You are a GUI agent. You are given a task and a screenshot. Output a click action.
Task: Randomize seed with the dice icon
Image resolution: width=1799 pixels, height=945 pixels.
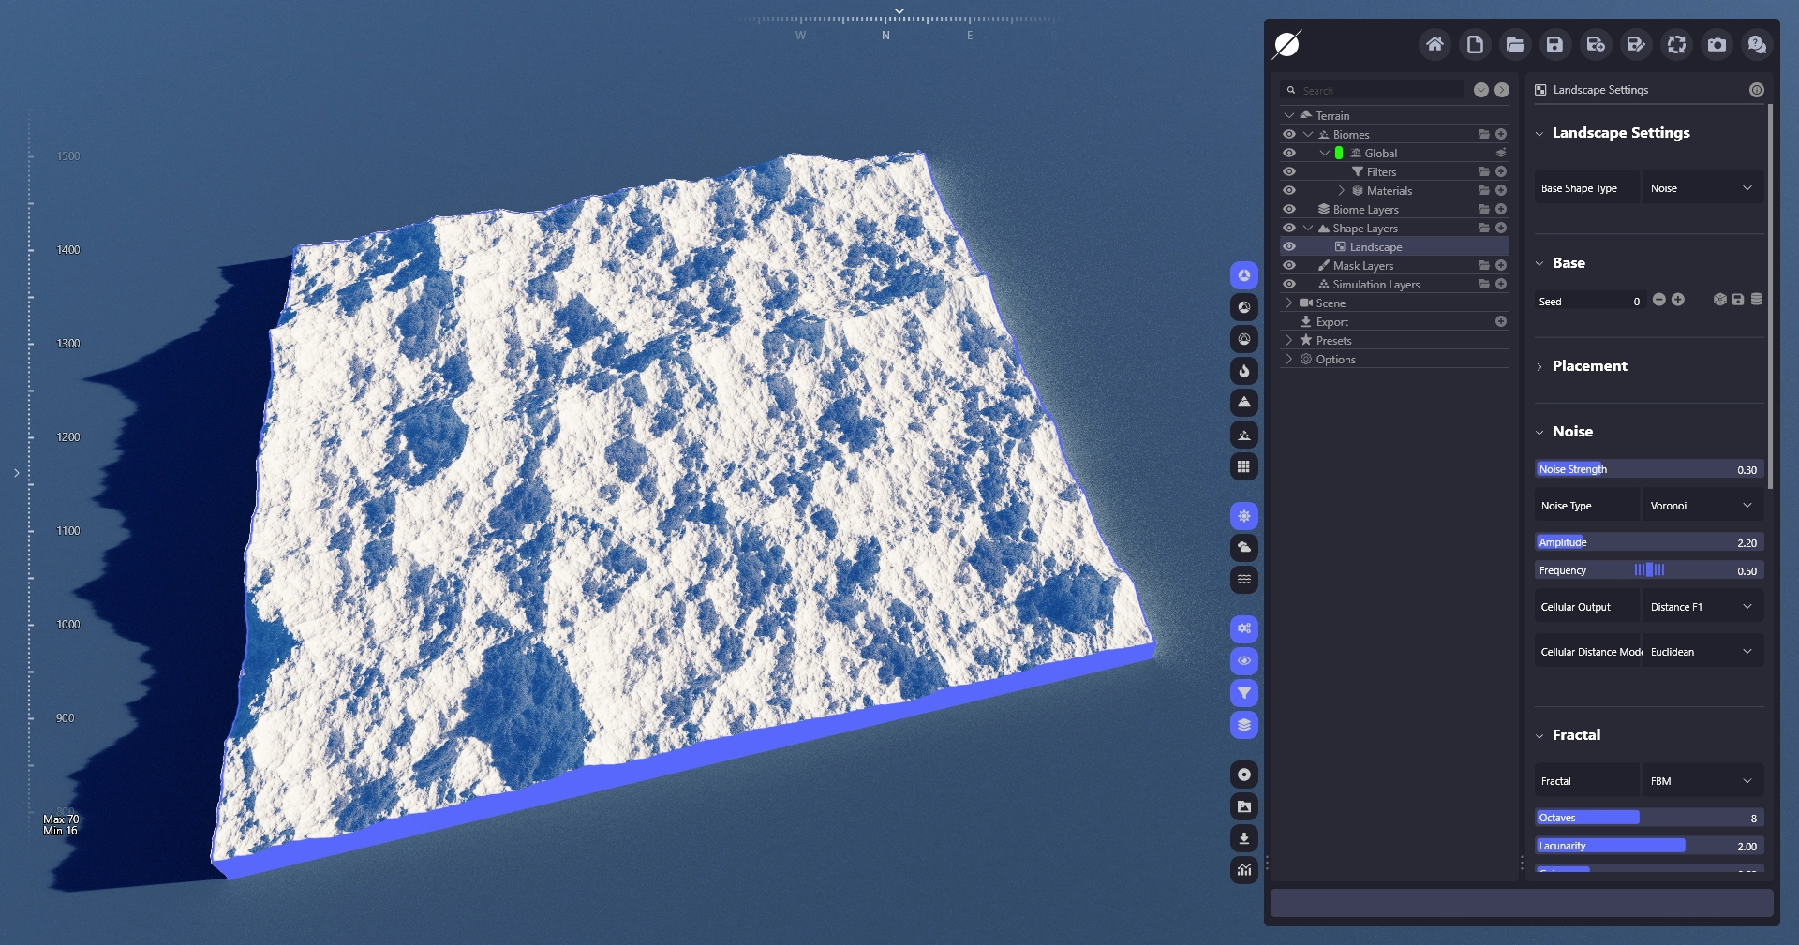click(x=1719, y=300)
